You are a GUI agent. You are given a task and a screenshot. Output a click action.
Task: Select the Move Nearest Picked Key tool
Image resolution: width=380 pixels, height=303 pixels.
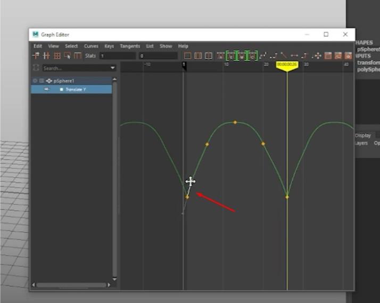[x=36, y=56]
